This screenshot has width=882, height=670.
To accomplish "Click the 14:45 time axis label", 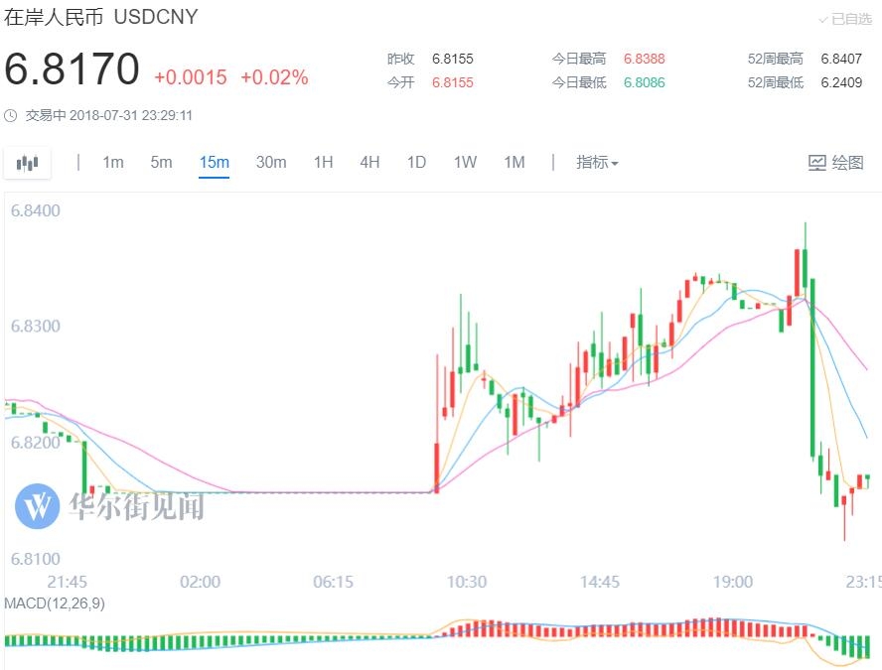I will pos(600,582).
